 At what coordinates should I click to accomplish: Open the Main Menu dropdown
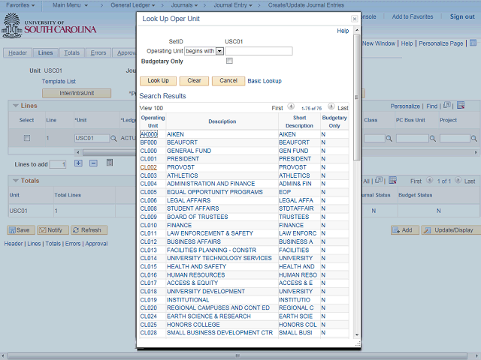pyautogui.click(x=70, y=5)
